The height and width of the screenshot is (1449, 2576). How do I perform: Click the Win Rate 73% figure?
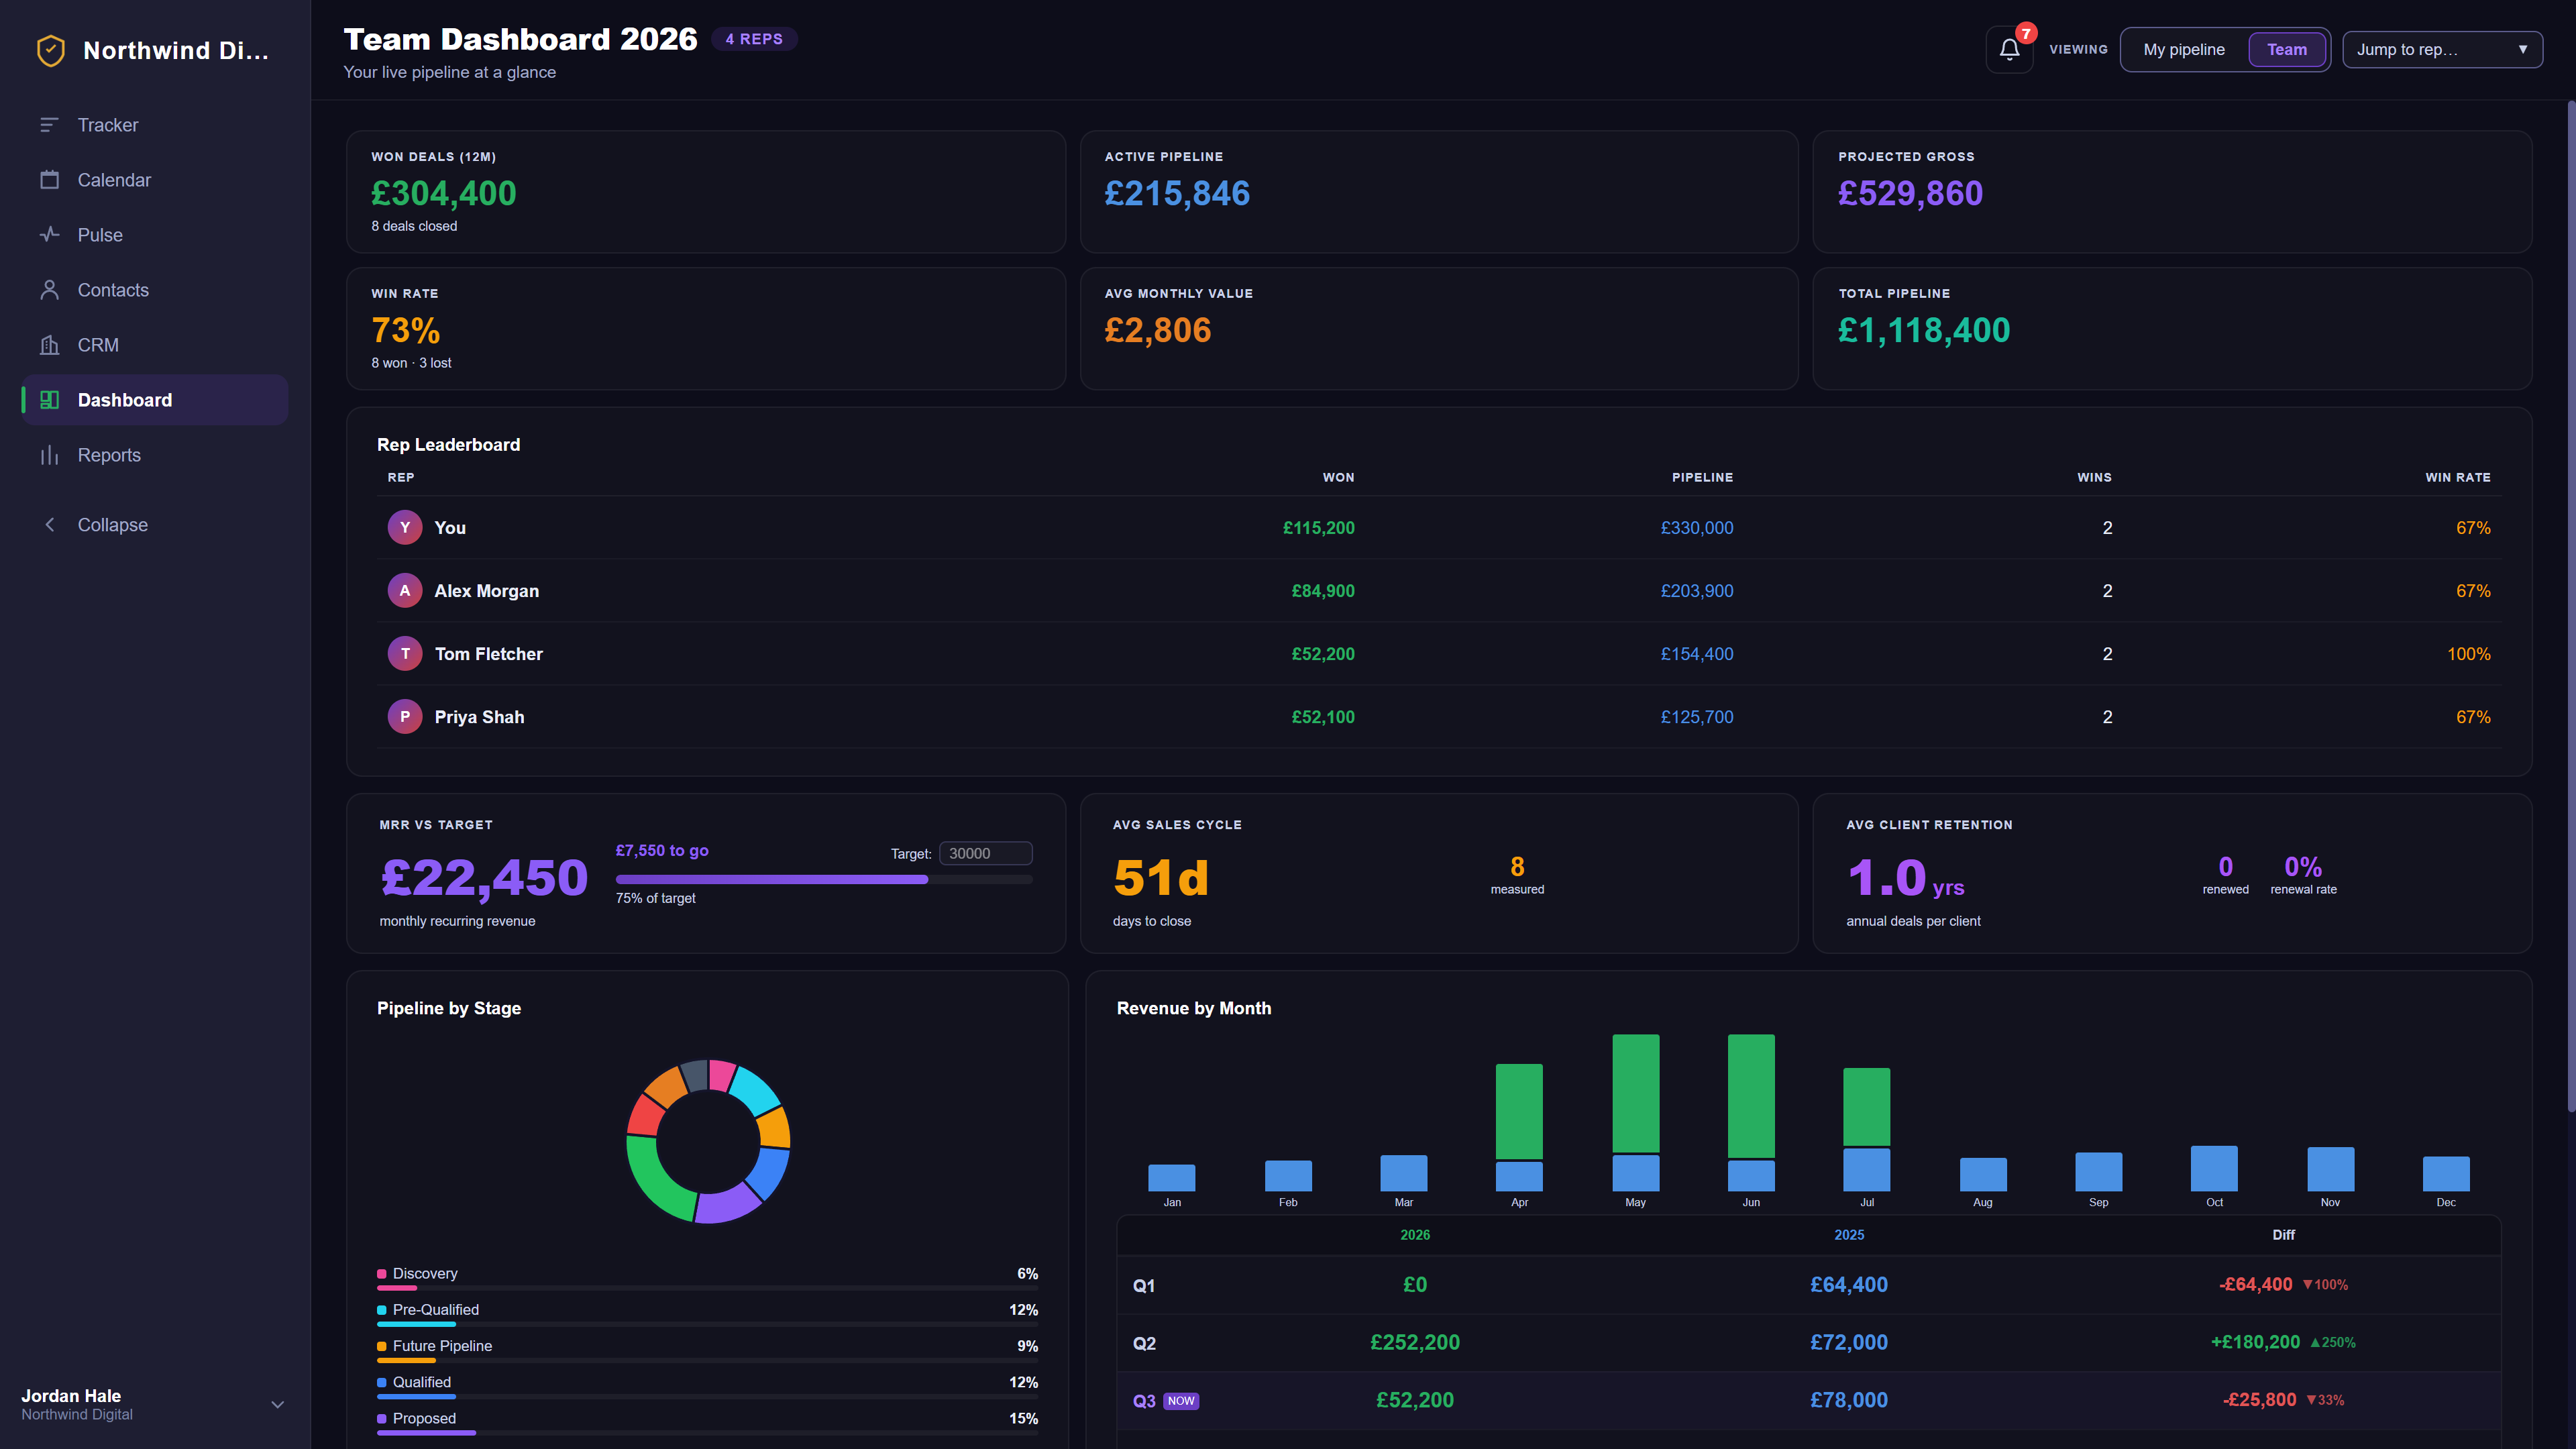click(406, 330)
